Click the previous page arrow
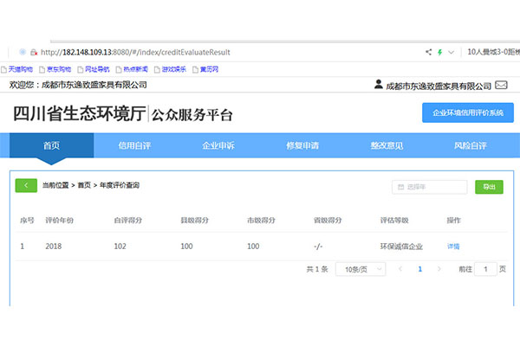 pyautogui.click(x=400, y=269)
